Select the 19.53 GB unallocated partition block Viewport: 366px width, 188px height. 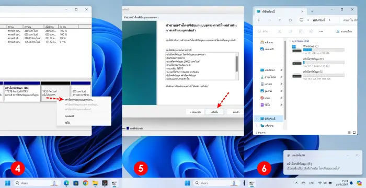[55, 91]
